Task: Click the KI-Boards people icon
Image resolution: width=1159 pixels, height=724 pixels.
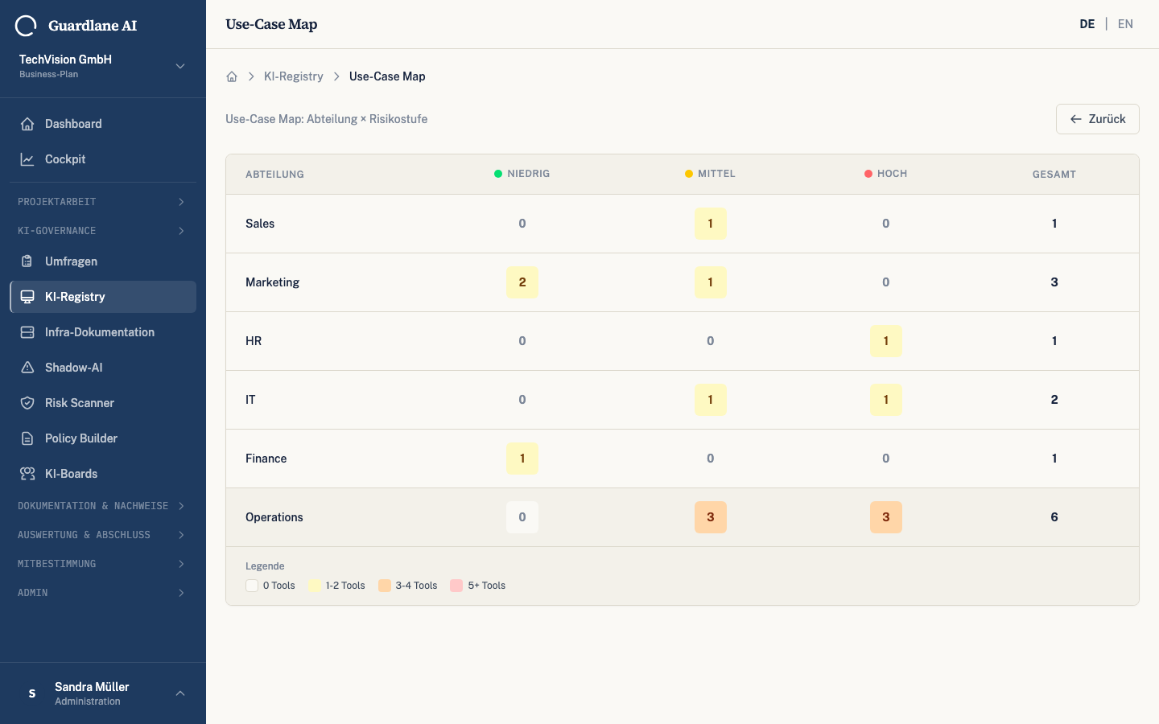Action: pyautogui.click(x=27, y=474)
